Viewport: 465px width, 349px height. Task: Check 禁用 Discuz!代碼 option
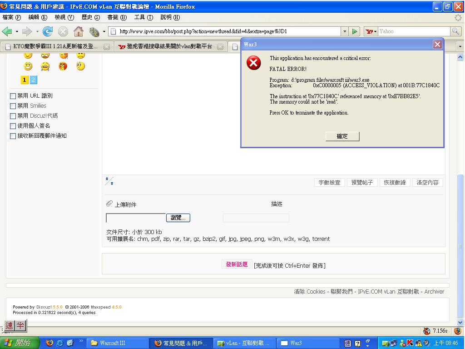point(13,116)
